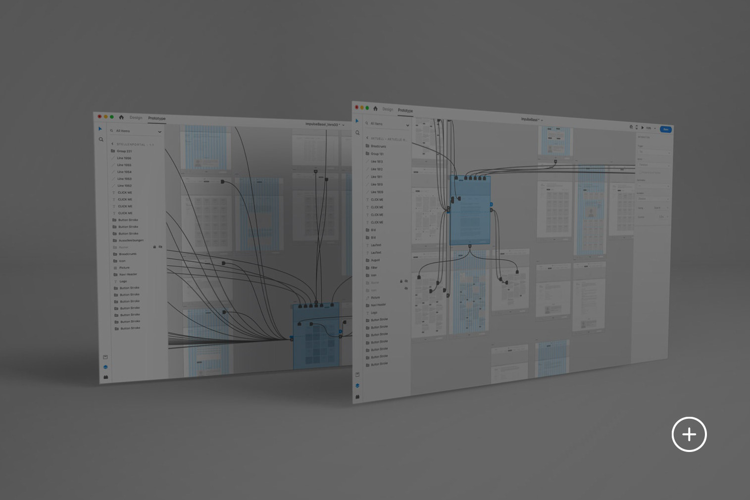Click the lock icon on Raster row, left window
Image resolution: width=750 pixels, height=500 pixels.
pyautogui.click(x=154, y=247)
